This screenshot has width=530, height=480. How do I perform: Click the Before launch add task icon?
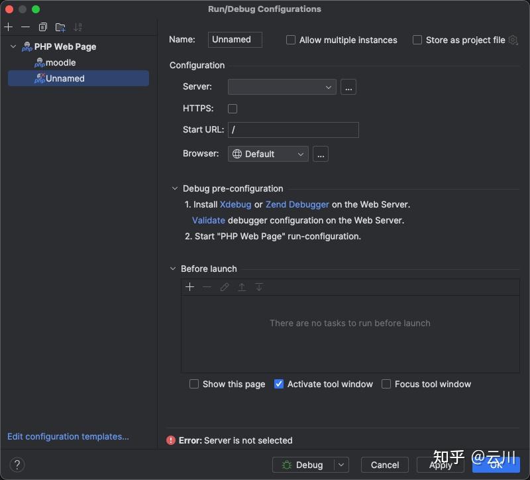[x=189, y=287]
